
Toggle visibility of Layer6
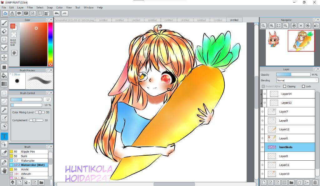[x=262, y=138]
